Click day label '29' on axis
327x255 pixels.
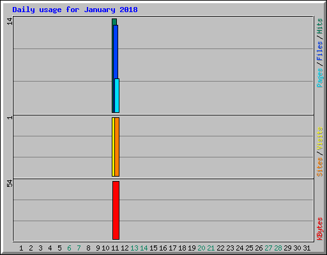tap(287, 248)
